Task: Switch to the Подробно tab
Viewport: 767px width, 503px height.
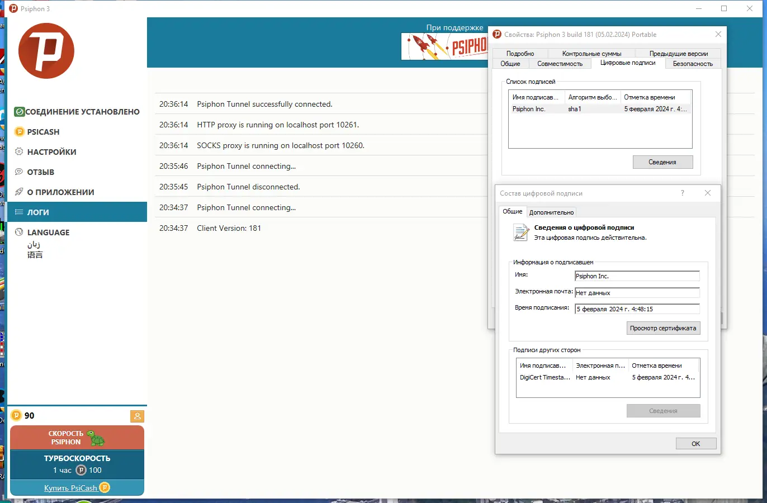Action: (x=520, y=54)
